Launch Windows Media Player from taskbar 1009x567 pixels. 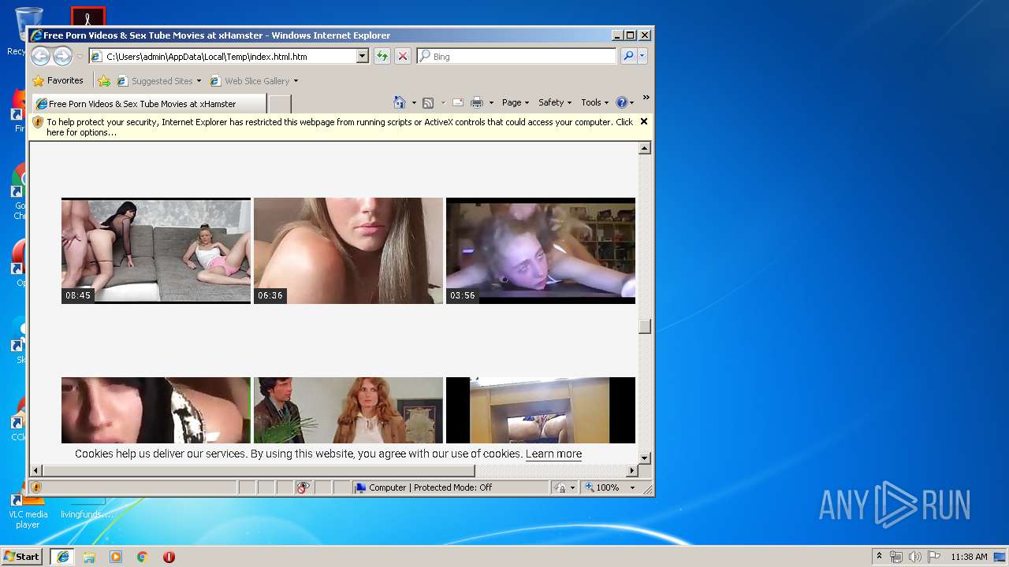click(x=116, y=557)
